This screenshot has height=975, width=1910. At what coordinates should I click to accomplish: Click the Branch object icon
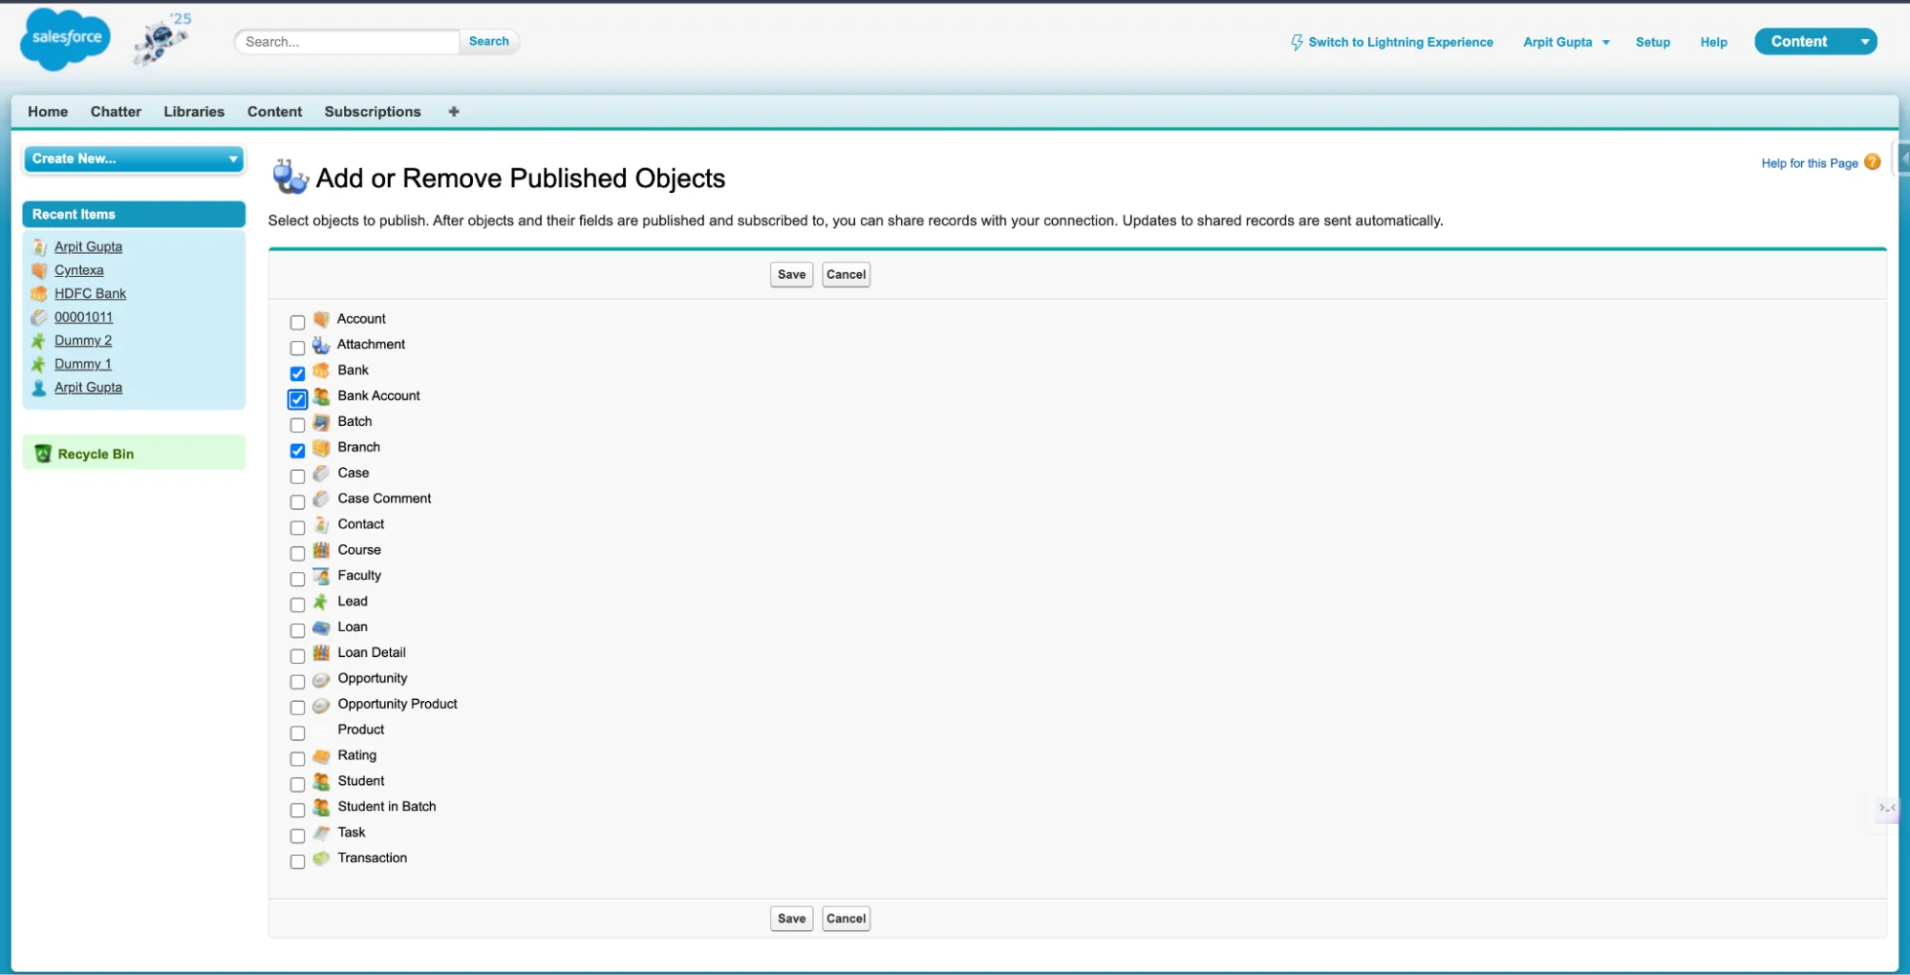coord(320,447)
